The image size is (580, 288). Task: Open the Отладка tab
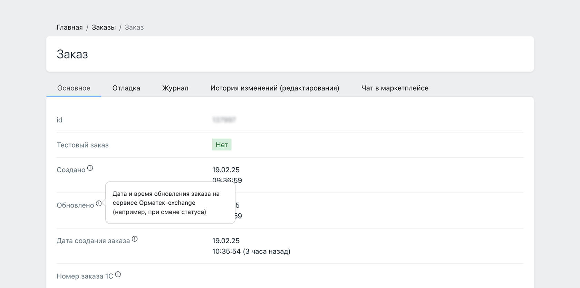[126, 88]
